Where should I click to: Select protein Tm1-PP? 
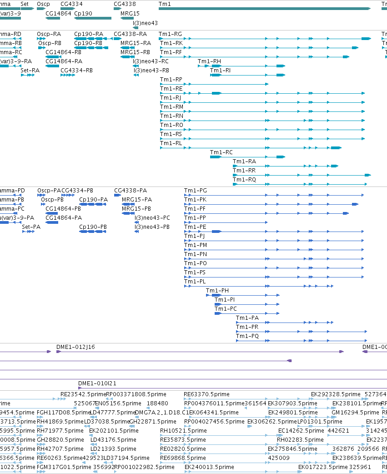(x=195, y=218)
